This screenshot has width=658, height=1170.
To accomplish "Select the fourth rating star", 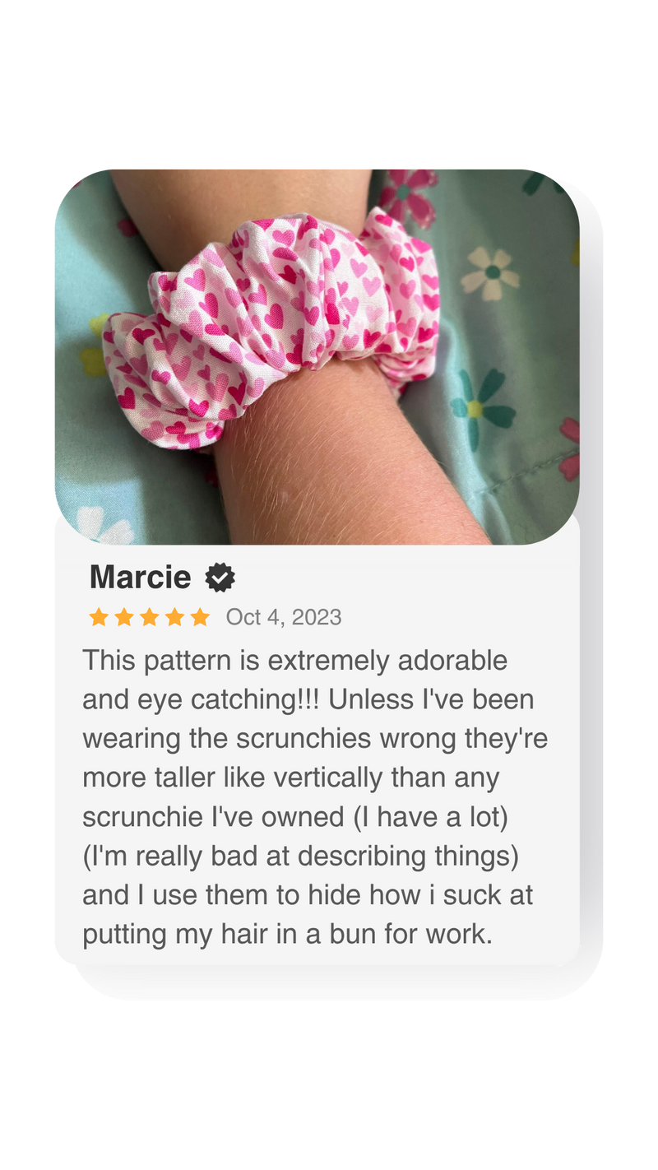I will tap(175, 617).
